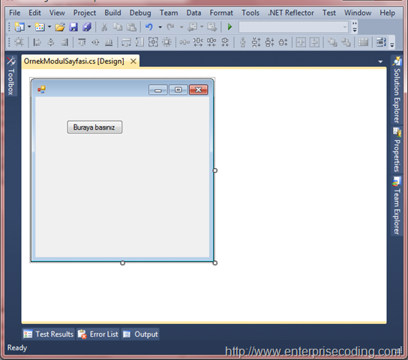
Task: Click the Navigate Backward icon
Action: (193, 27)
